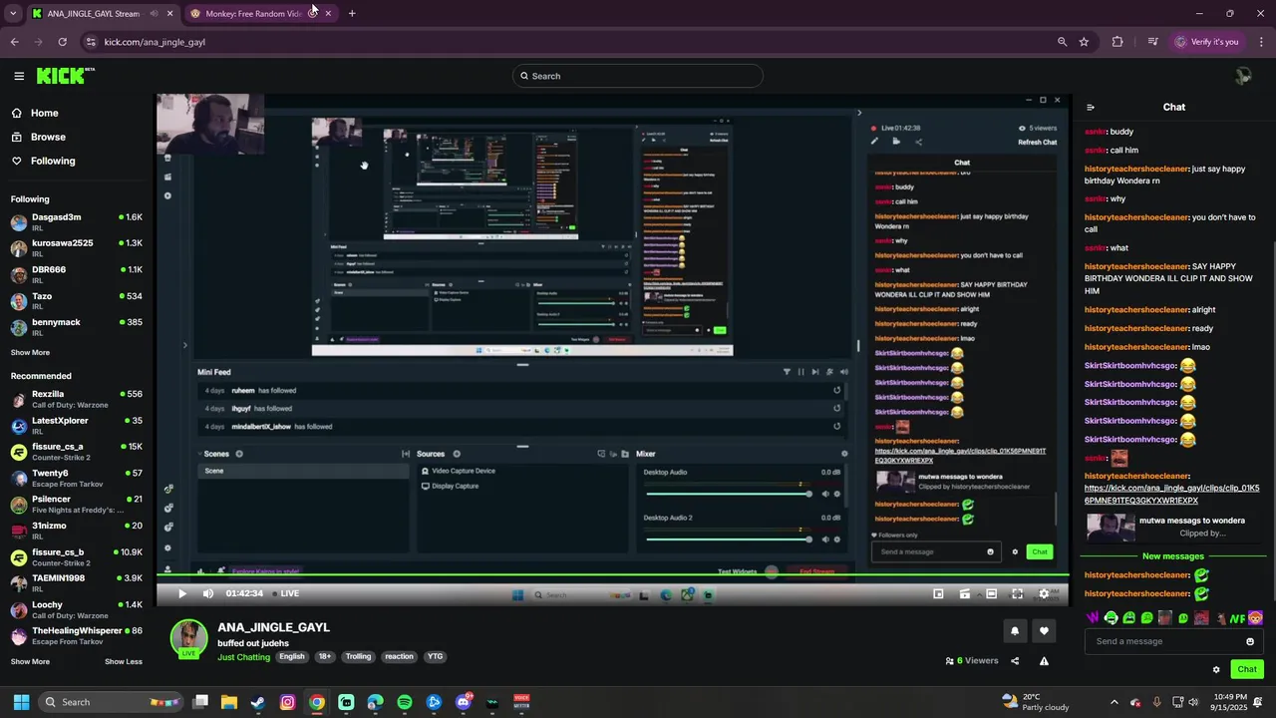Open the browser extensions puzzle icon
The height and width of the screenshot is (718, 1276).
(x=1117, y=42)
